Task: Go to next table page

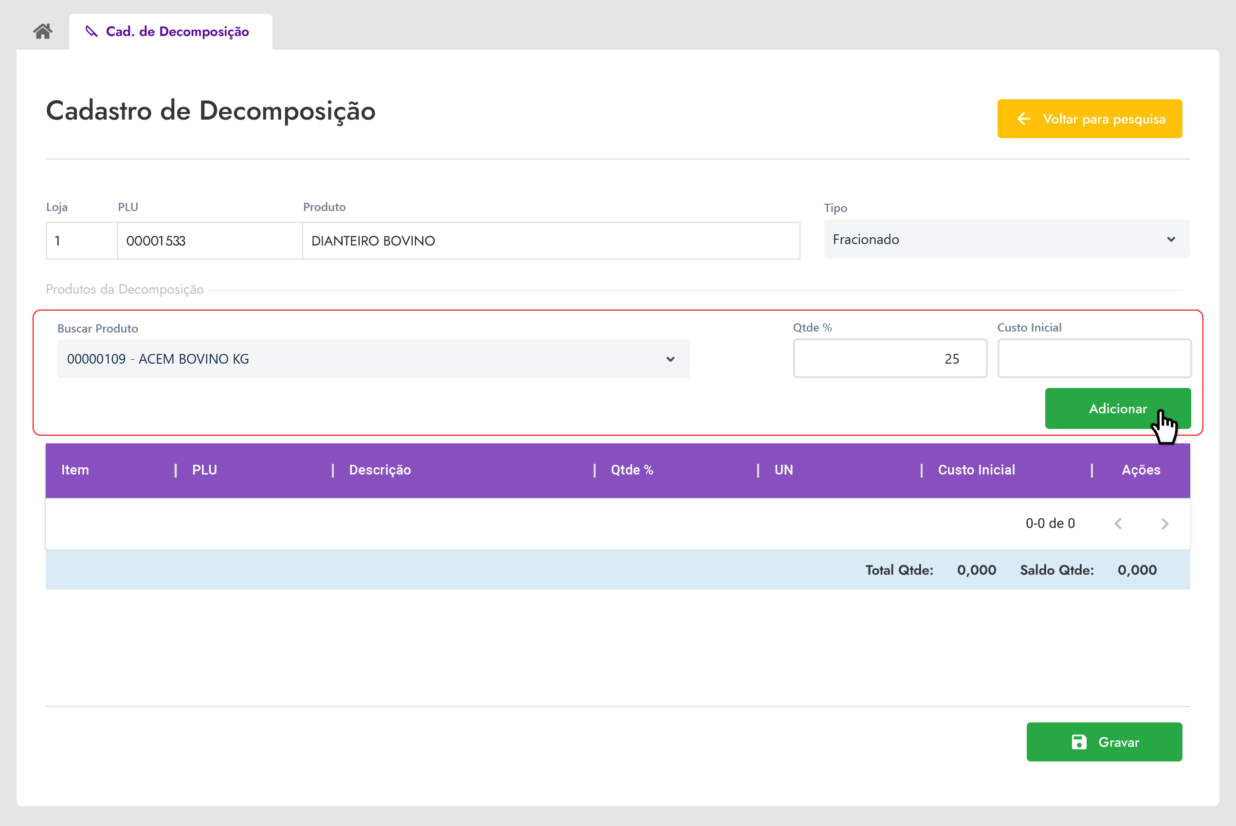Action: coord(1165,524)
